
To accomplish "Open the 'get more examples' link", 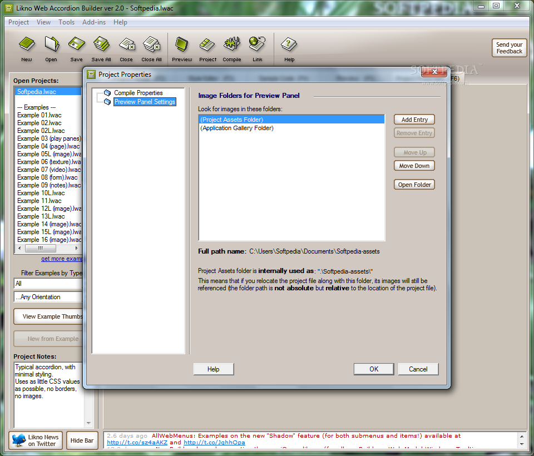I will (x=62, y=259).
